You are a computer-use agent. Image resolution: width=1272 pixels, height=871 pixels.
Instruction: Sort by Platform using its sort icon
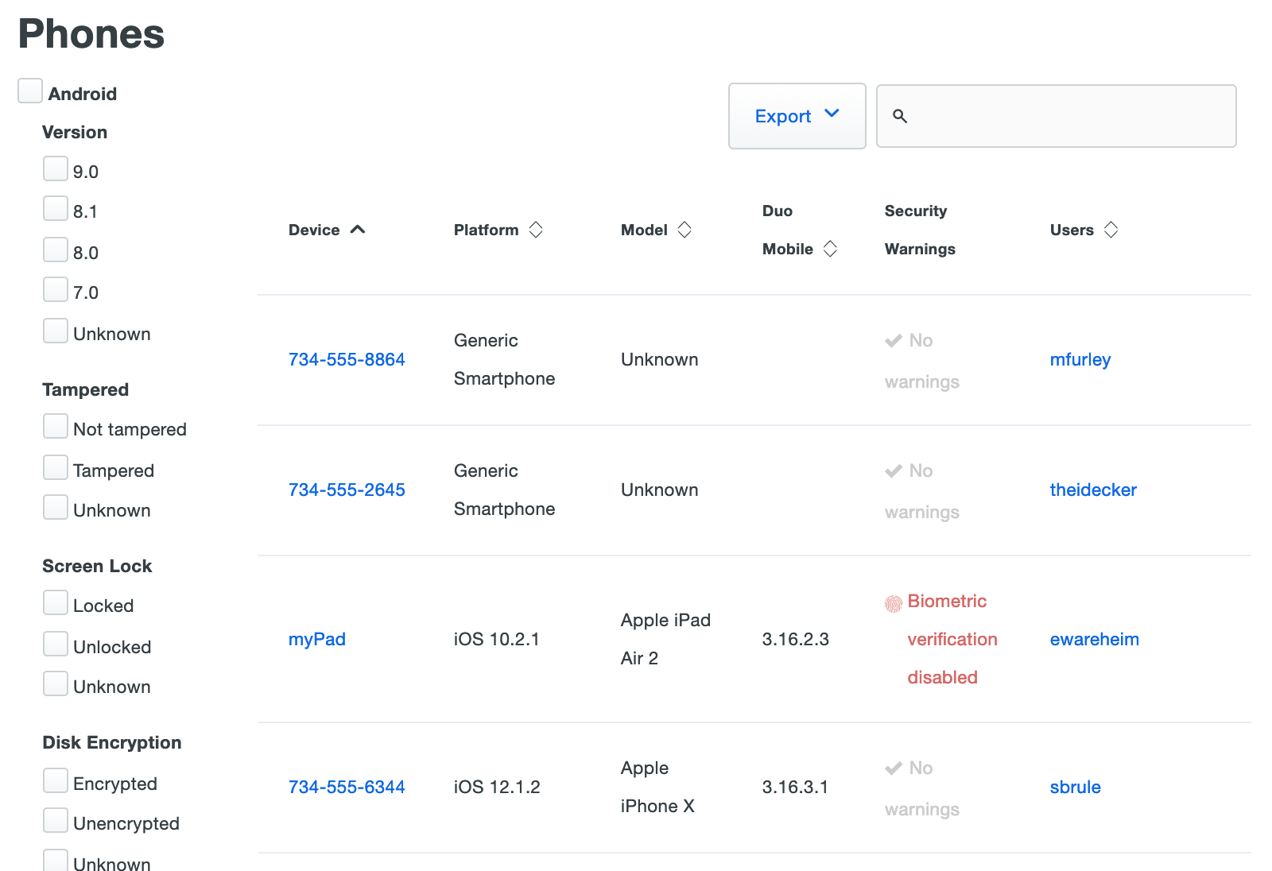coord(536,230)
